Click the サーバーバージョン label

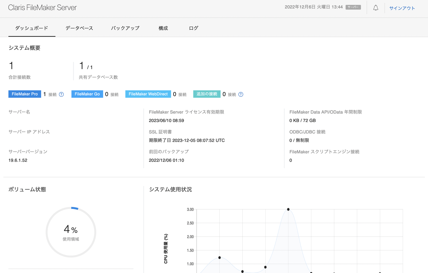pyautogui.click(x=28, y=152)
